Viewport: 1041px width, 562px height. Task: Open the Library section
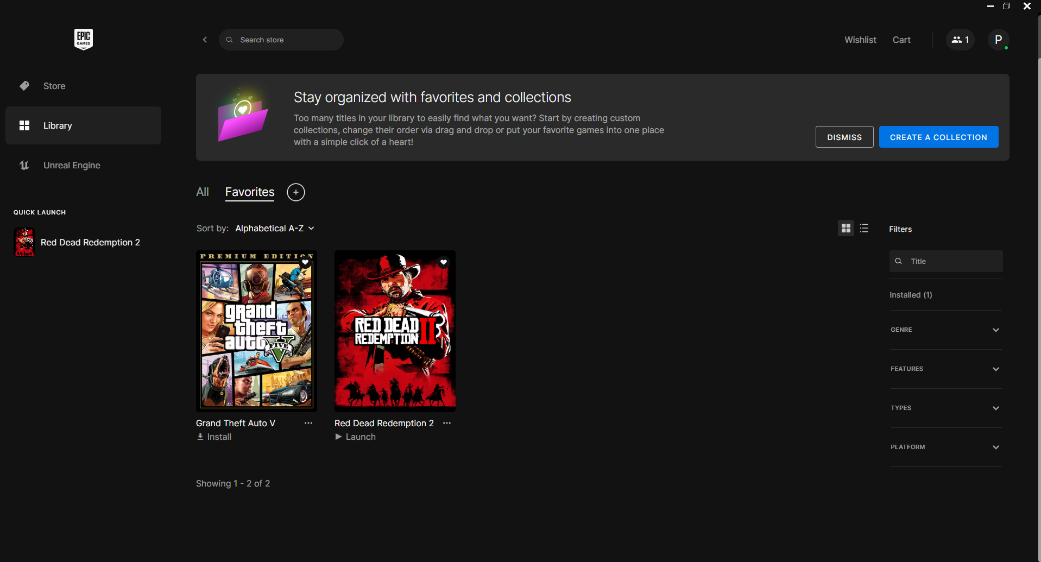coord(83,125)
